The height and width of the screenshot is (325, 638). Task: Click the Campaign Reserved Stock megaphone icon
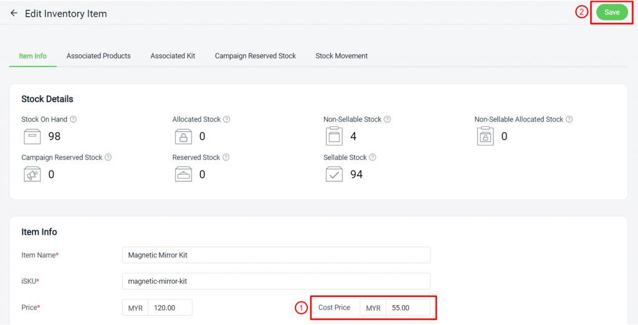[x=31, y=175]
